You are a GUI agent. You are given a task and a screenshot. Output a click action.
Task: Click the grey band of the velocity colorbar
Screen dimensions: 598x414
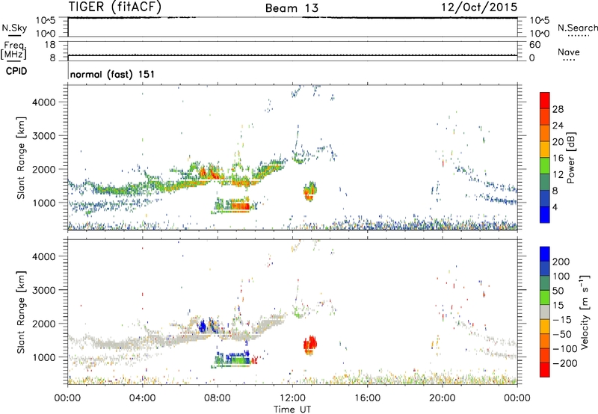tap(545, 312)
